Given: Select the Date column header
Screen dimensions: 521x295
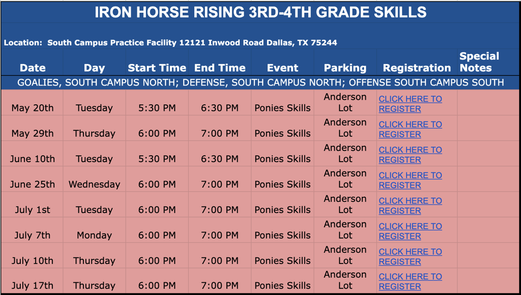Looking at the screenshot, I should pos(33,68).
